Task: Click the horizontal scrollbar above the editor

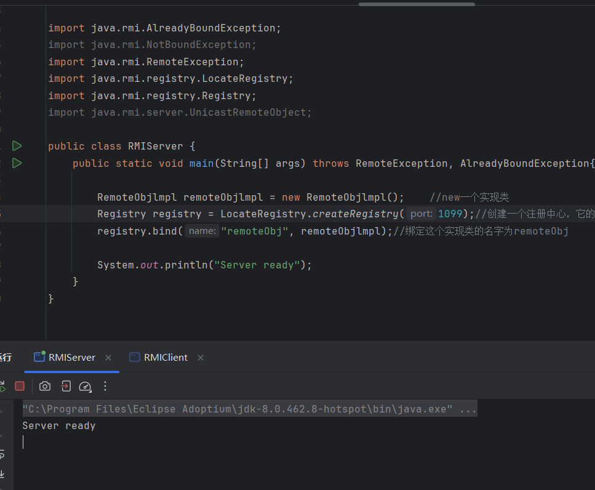Action: pos(417,4)
